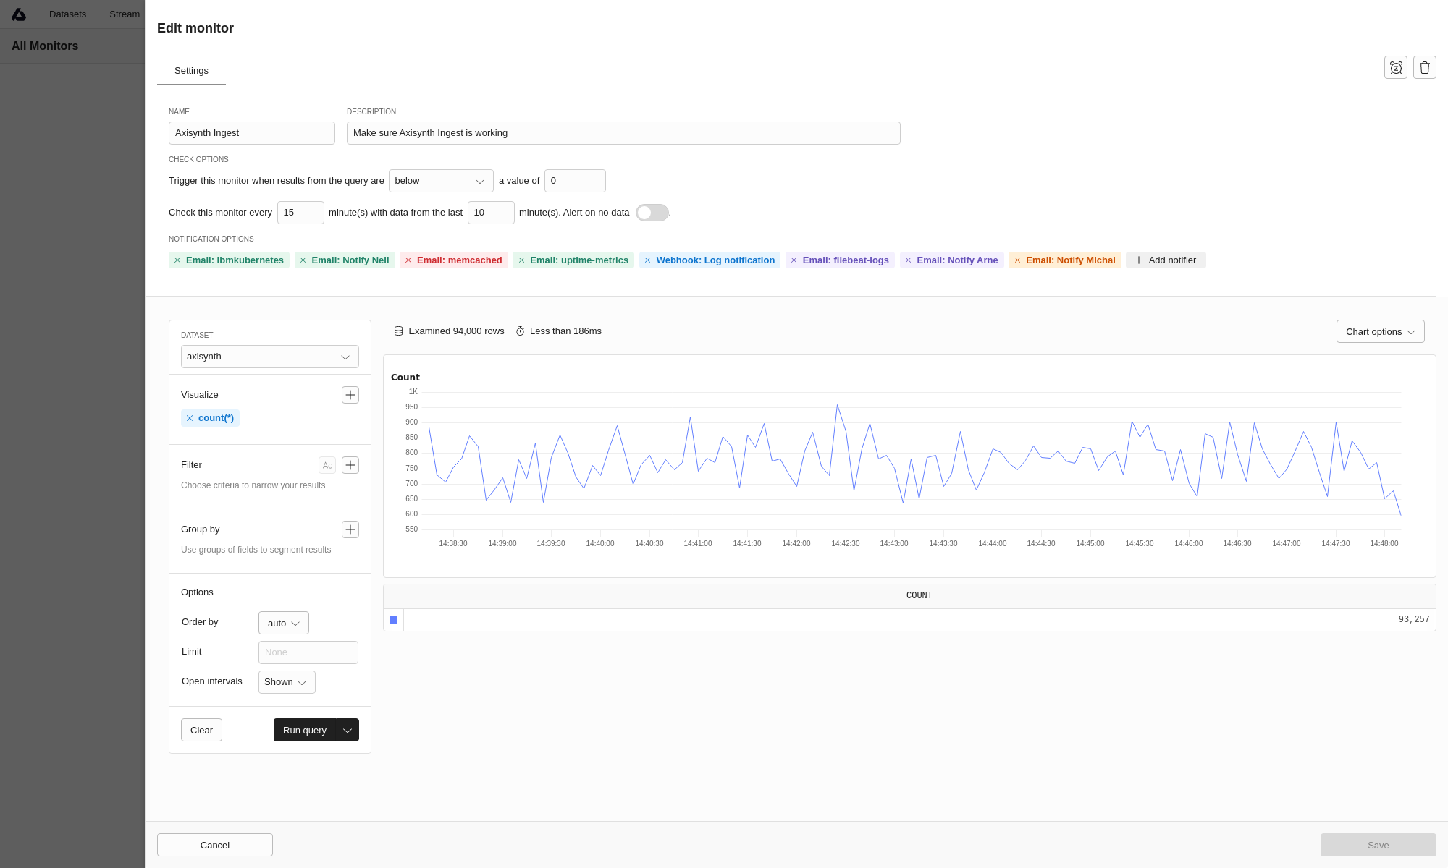Toggle case-sensitive Aa filter icon
This screenshot has height=868, width=1448.
(327, 465)
